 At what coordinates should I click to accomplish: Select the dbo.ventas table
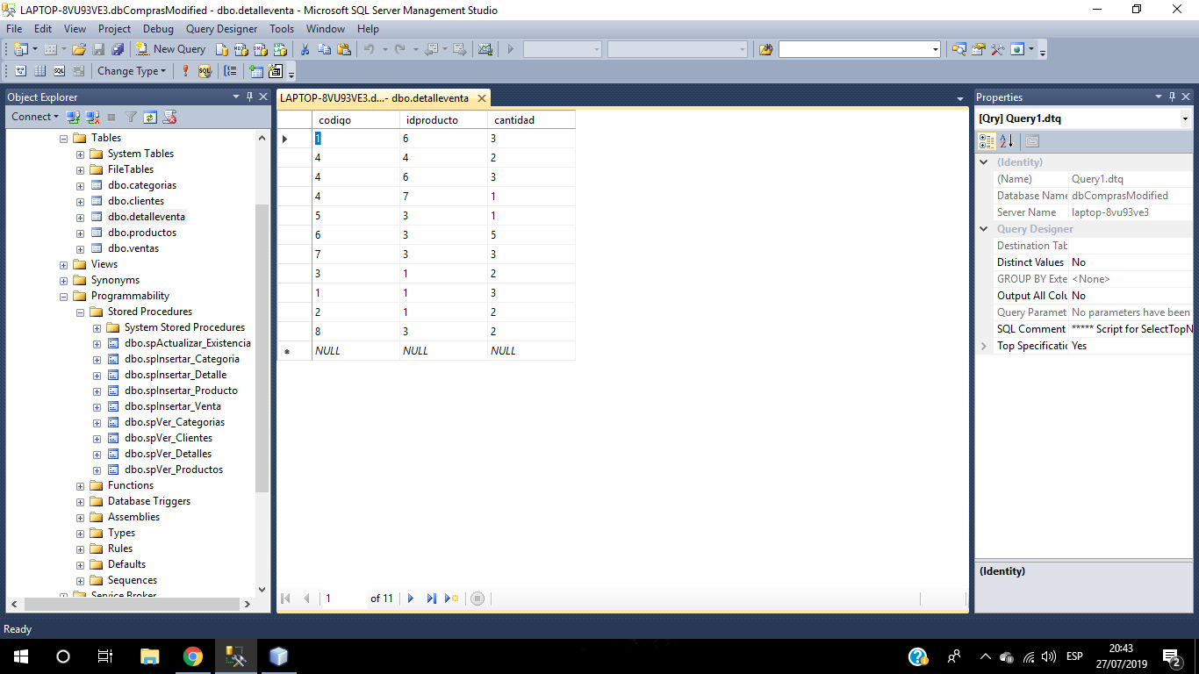click(x=133, y=248)
